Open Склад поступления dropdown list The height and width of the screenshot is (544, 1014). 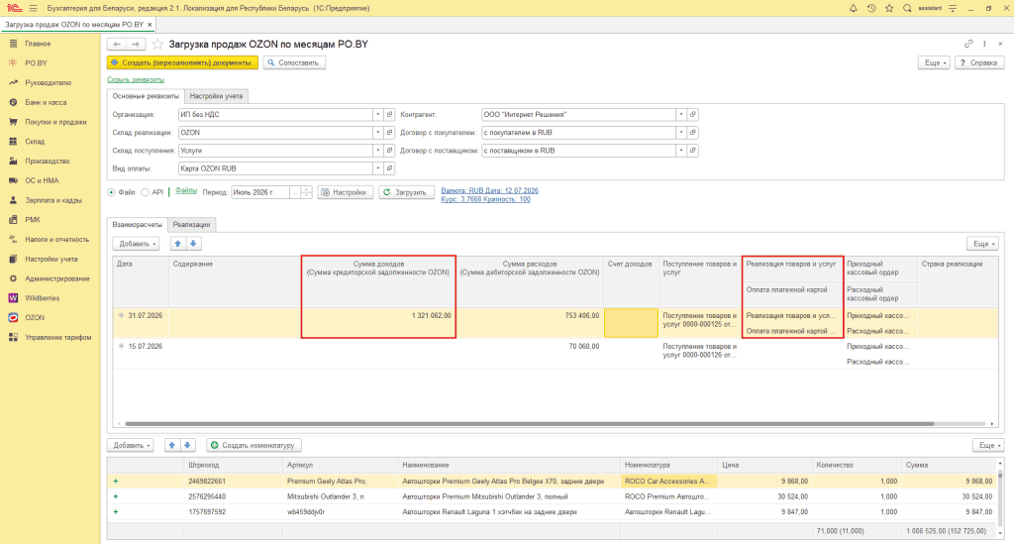377,151
